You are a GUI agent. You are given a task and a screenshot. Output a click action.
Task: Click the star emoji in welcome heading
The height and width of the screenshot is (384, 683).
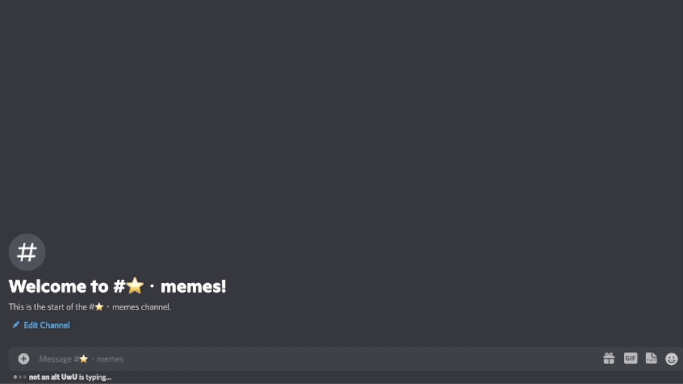(136, 286)
